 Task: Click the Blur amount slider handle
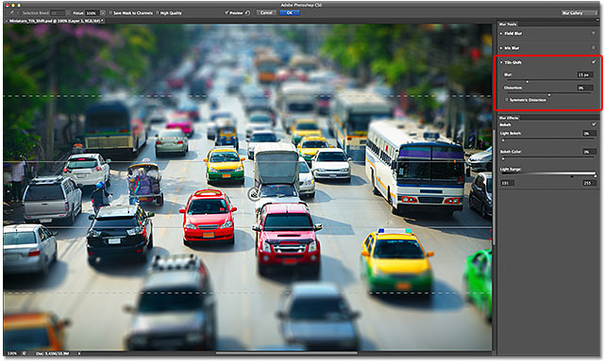(528, 82)
